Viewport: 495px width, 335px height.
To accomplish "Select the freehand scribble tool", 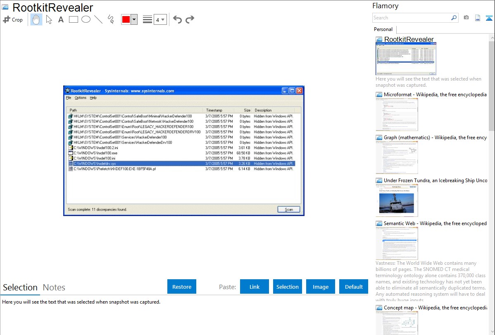I will [111, 19].
